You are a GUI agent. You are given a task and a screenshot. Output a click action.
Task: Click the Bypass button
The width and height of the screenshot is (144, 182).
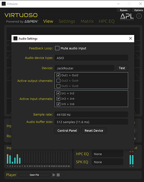click(124, 10)
